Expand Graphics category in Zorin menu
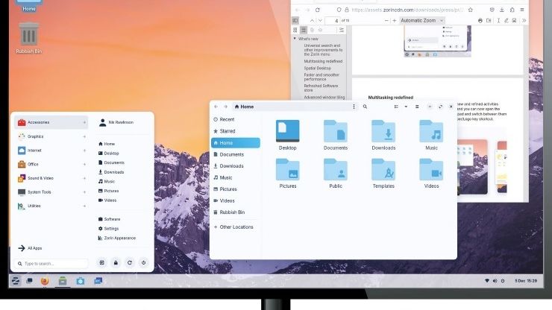The image size is (552, 310). point(51,136)
